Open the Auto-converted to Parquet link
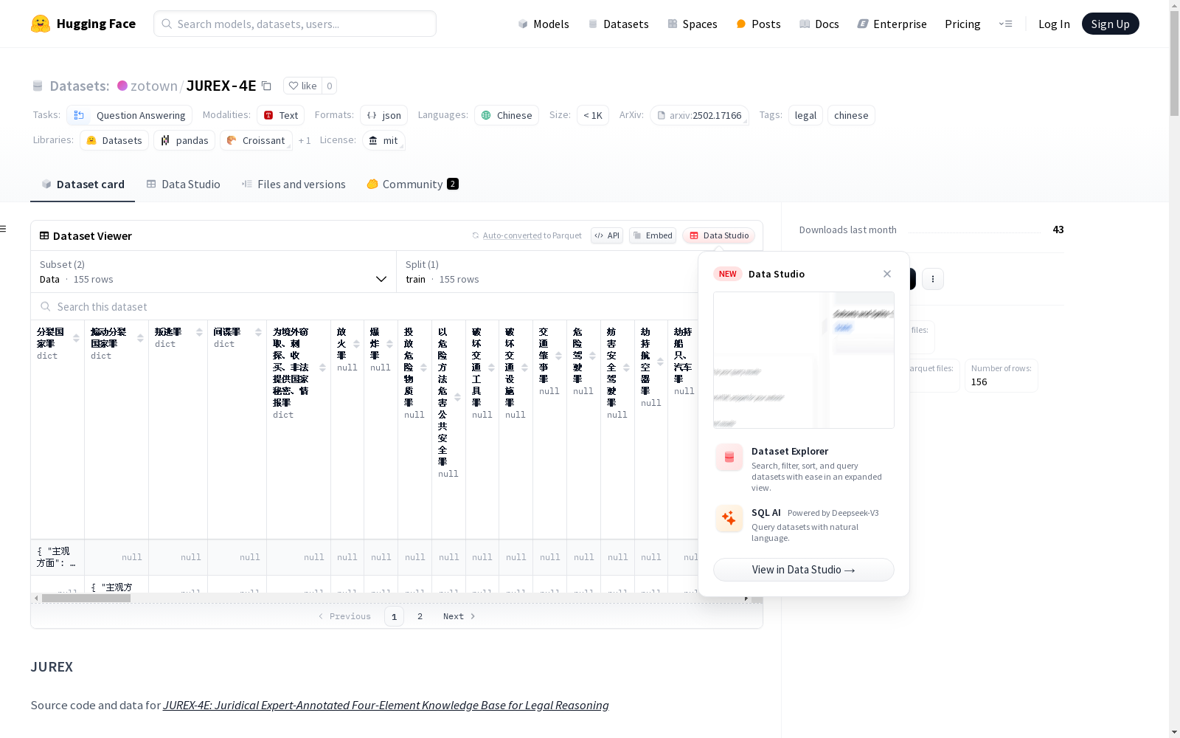The height and width of the screenshot is (738, 1180). click(527, 235)
